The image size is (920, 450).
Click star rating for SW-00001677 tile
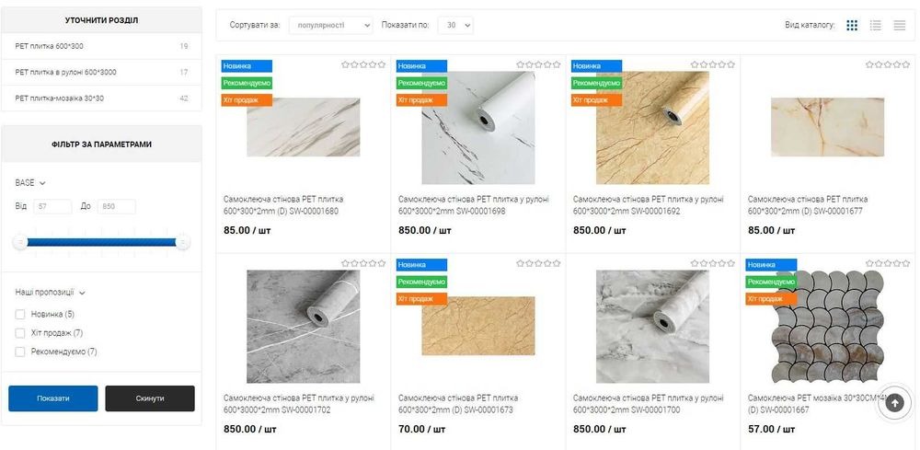[888, 64]
